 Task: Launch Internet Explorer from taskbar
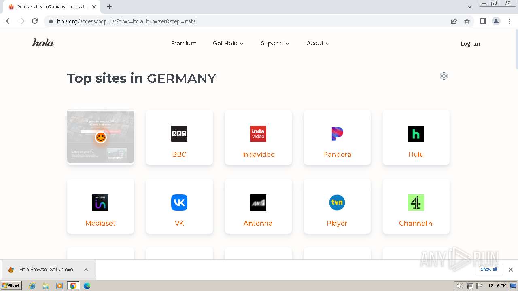coord(32,286)
